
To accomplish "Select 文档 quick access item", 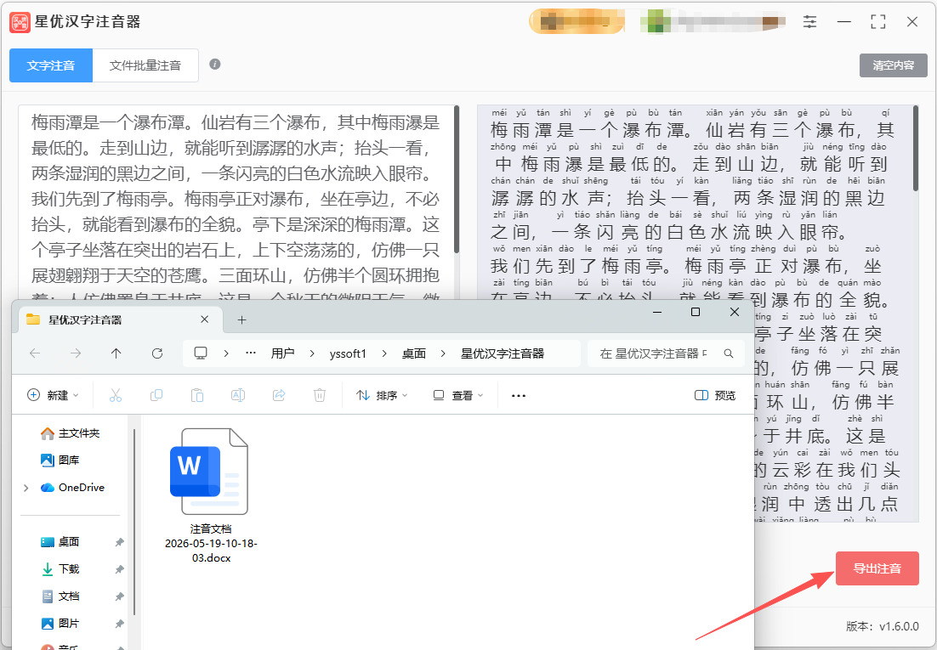I will click(60, 596).
